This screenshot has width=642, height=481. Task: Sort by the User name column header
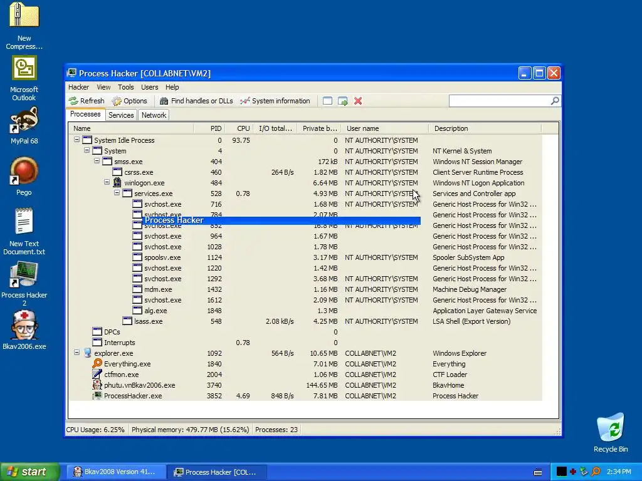(x=385, y=128)
